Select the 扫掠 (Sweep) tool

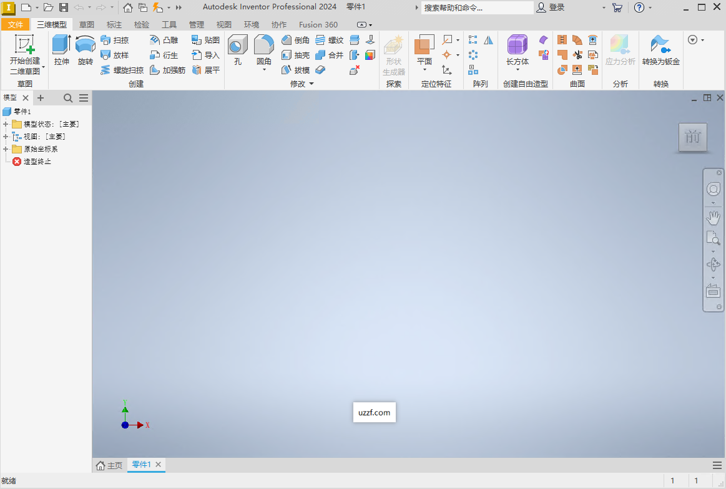(115, 39)
